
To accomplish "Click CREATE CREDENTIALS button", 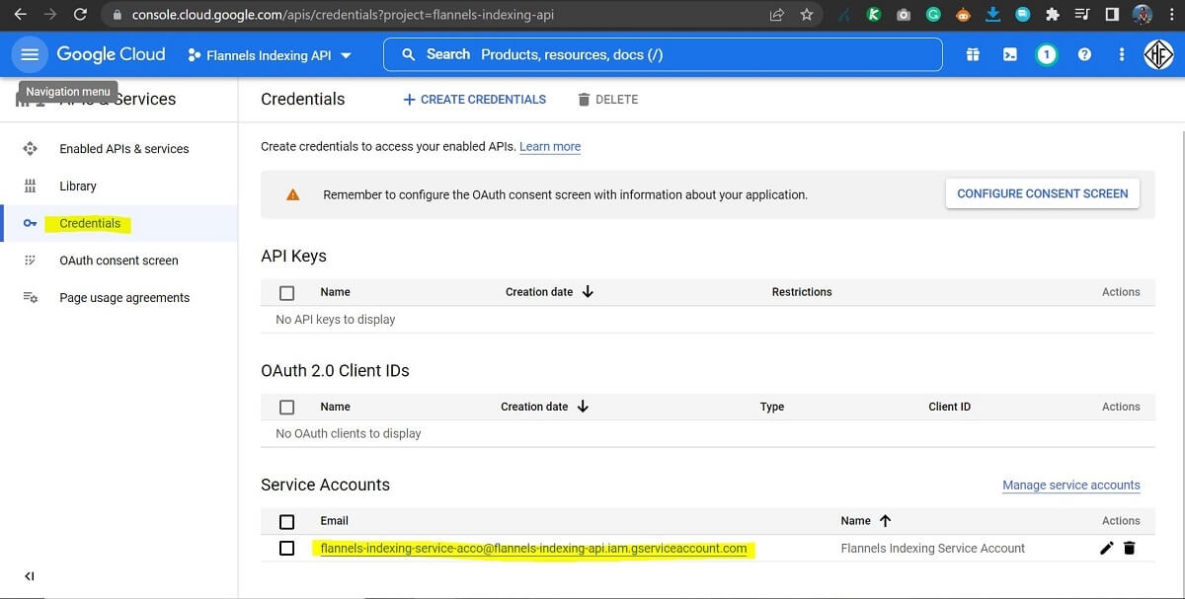I will (x=475, y=100).
